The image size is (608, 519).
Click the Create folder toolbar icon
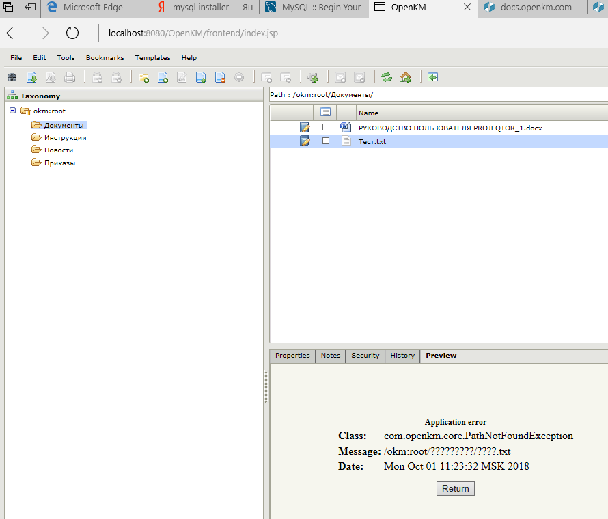pyautogui.click(x=143, y=77)
